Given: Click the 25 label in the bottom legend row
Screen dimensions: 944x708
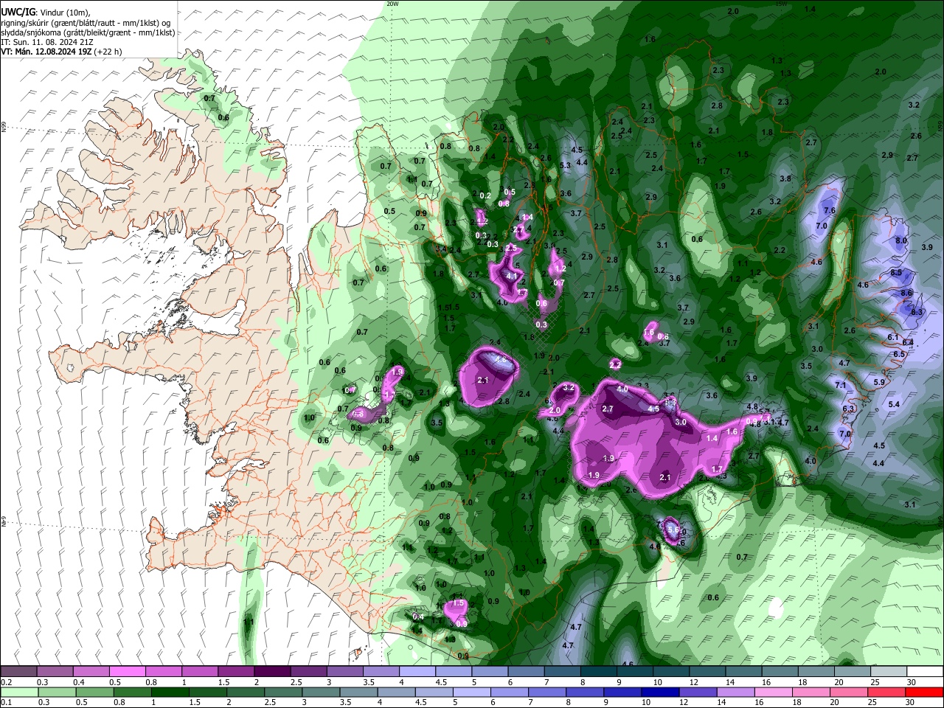Looking at the screenshot, I should pos(872,703).
